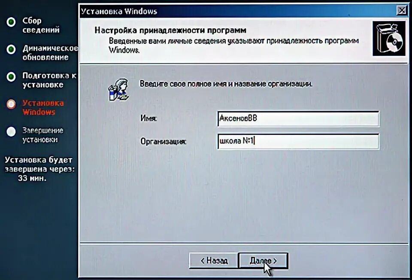The width and height of the screenshot is (412, 280).
Task: Click the user-with-pencil icon beside instructions
Action: pyautogui.click(x=119, y=90)
